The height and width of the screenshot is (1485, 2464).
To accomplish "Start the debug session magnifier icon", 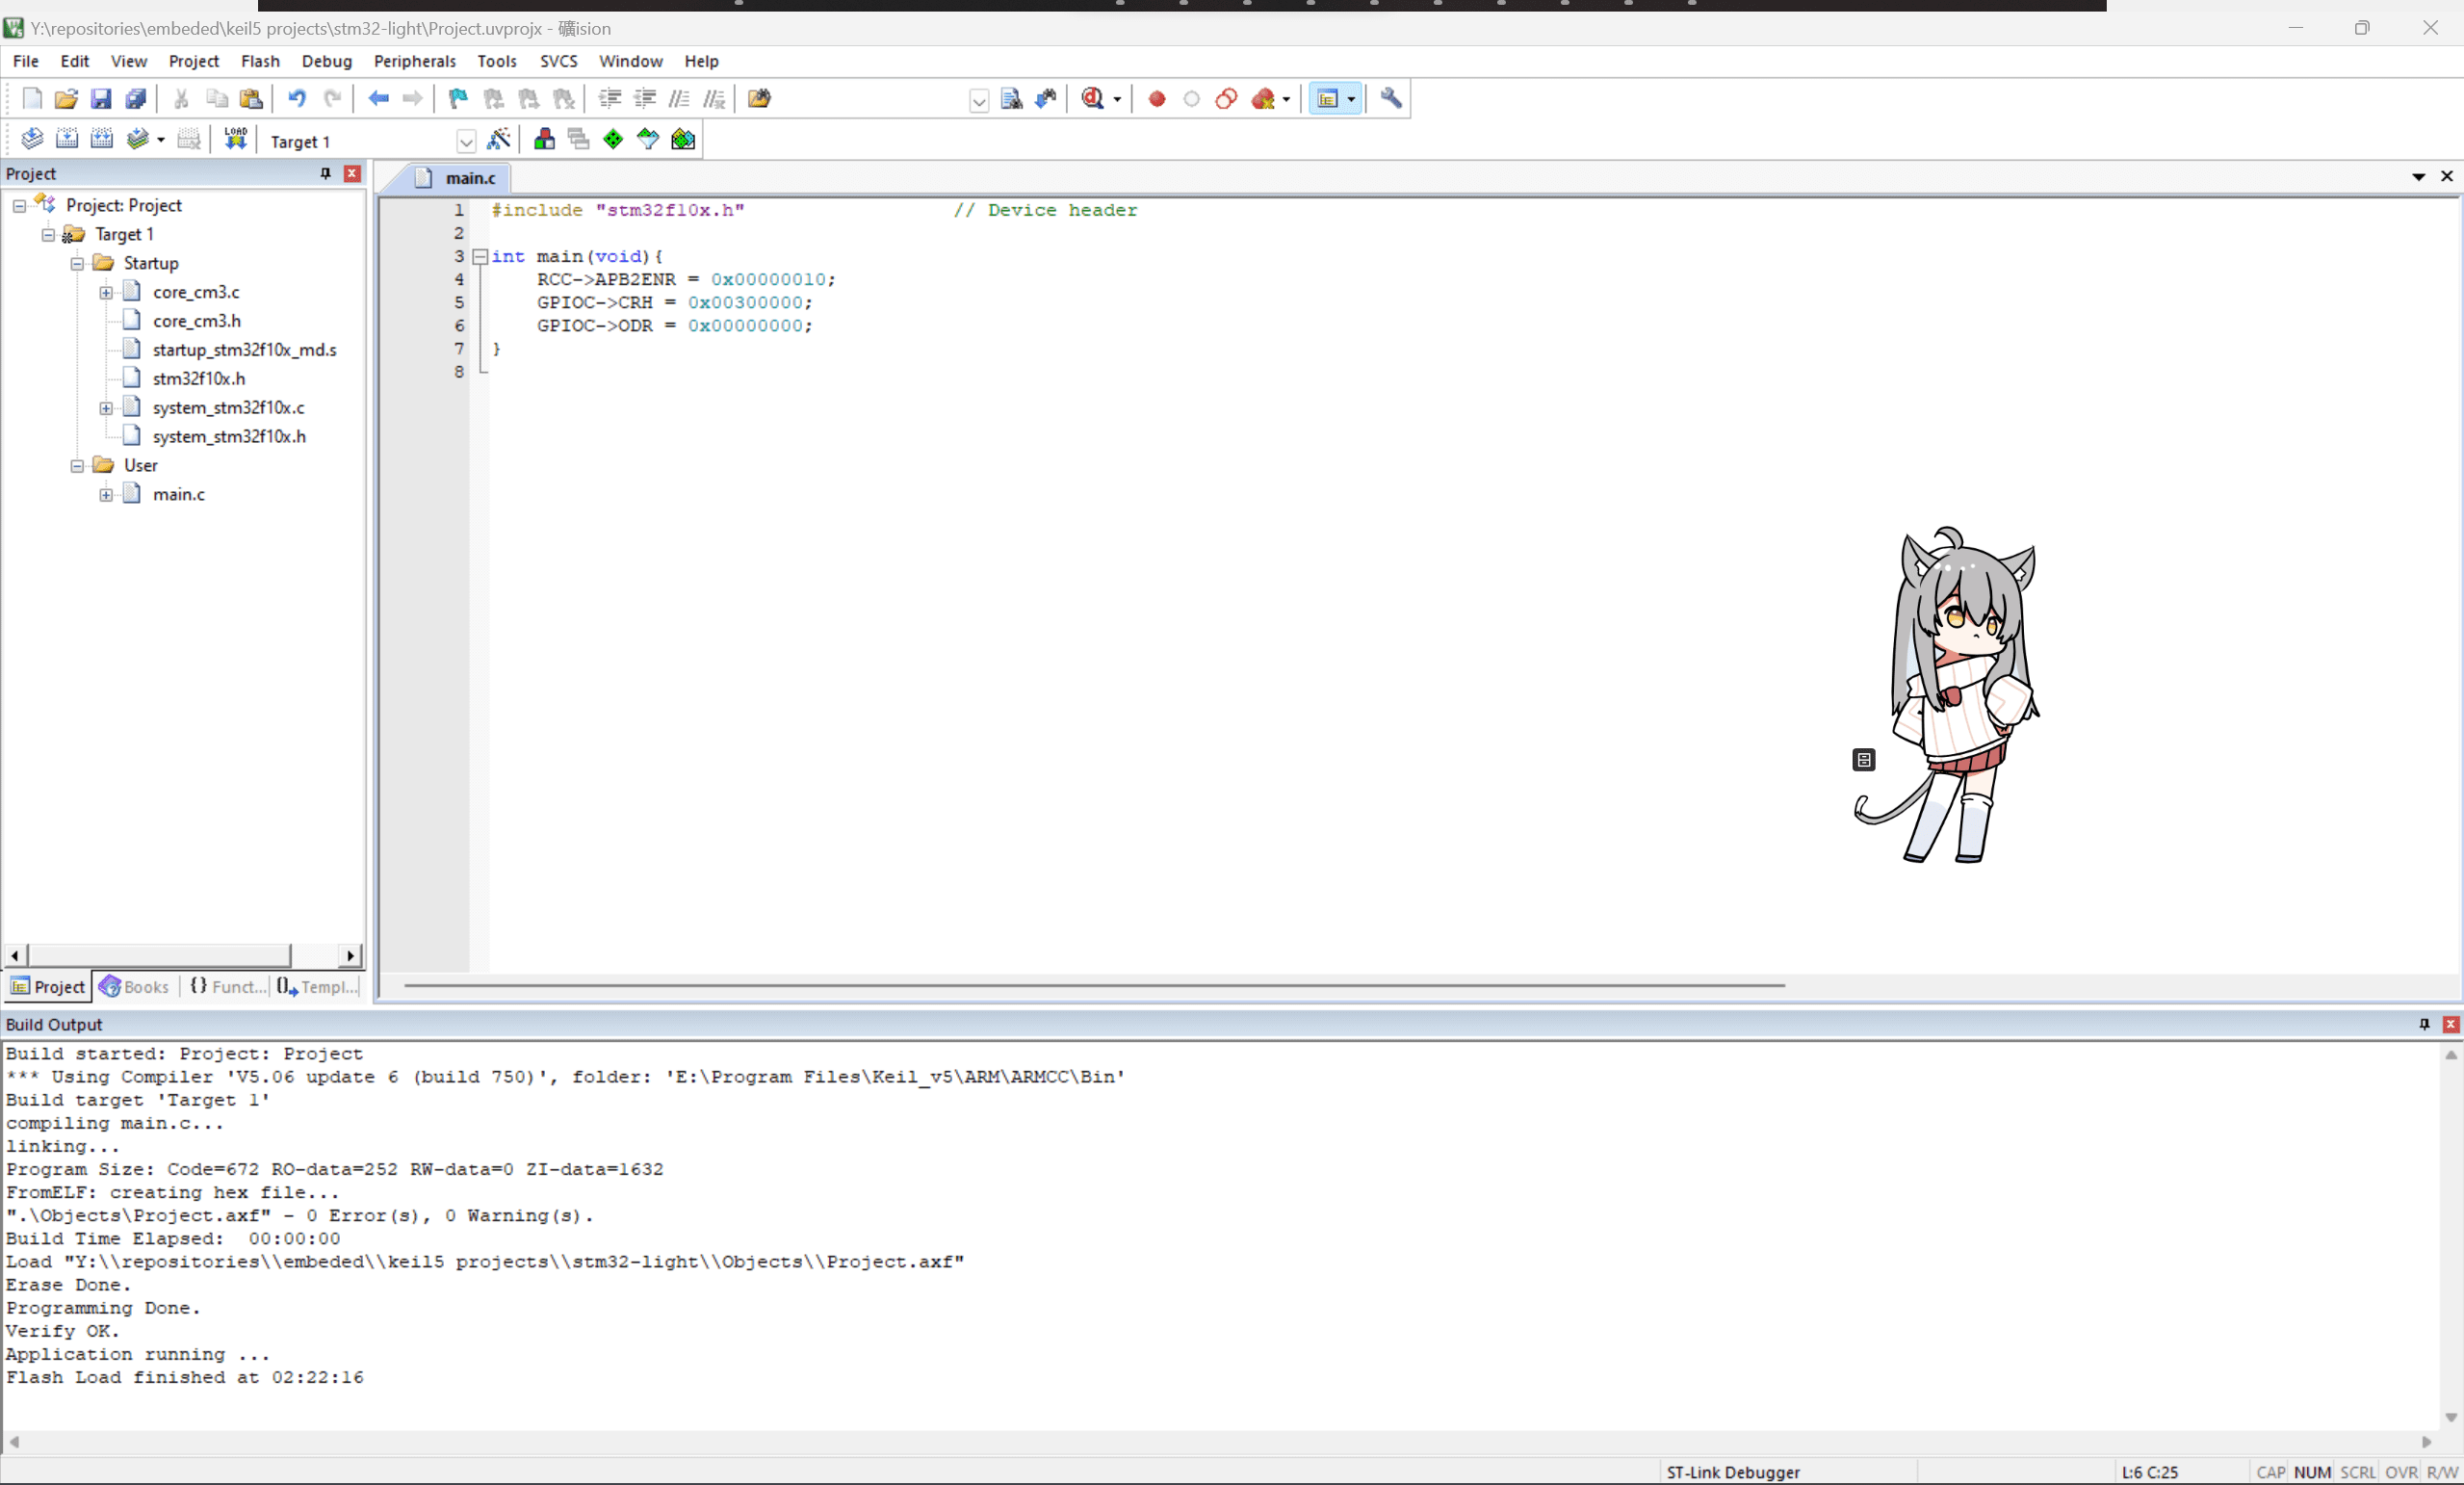I will coord(1093,98).
